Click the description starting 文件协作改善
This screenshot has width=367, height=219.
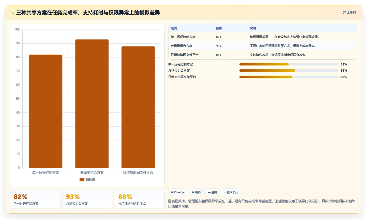pyautogui.click(x=278, y=55)
